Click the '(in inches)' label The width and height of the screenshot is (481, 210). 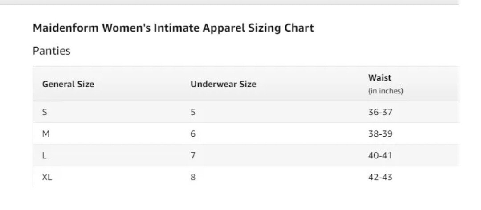[x=386, y=91]
